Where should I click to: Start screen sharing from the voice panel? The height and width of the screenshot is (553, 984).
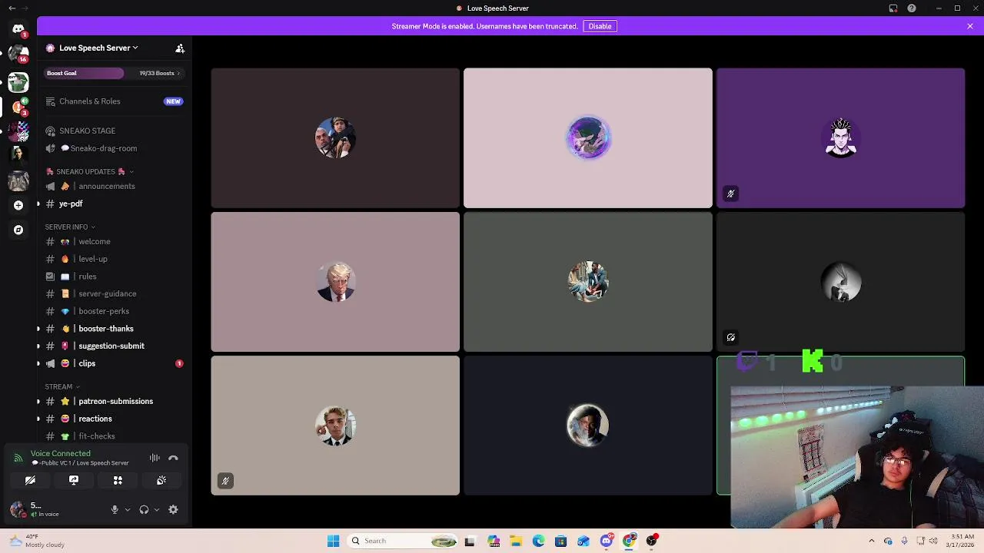coord(74,480)
